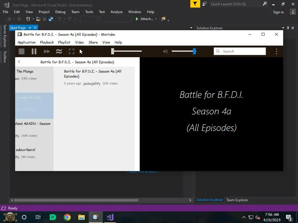This screenshot has height=223, width=298.
Task: Click Sign in link in Visual Studio
Action: (278, 12)
